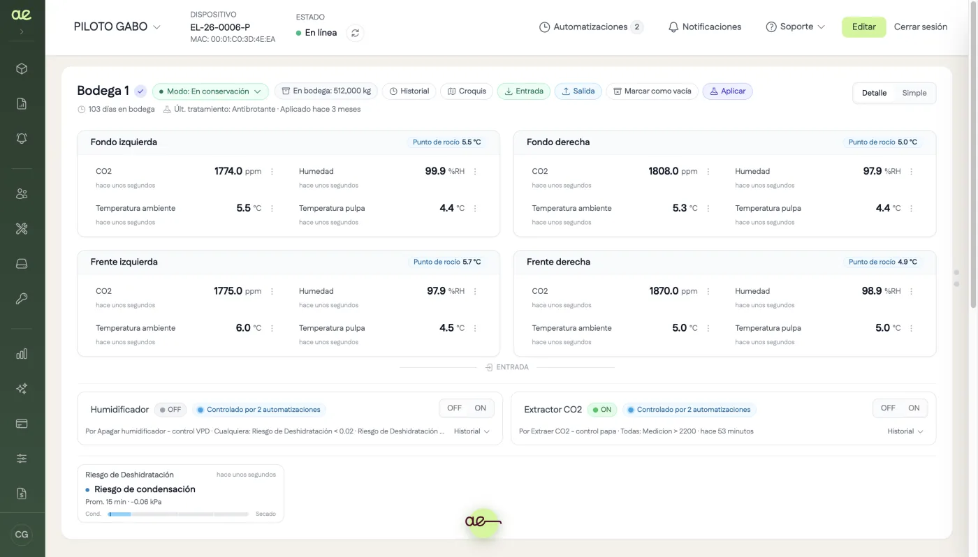This screenshot has width=978, height=557.
Task: Open the PILOTO GABO dropdown
Action: [117, 27]
